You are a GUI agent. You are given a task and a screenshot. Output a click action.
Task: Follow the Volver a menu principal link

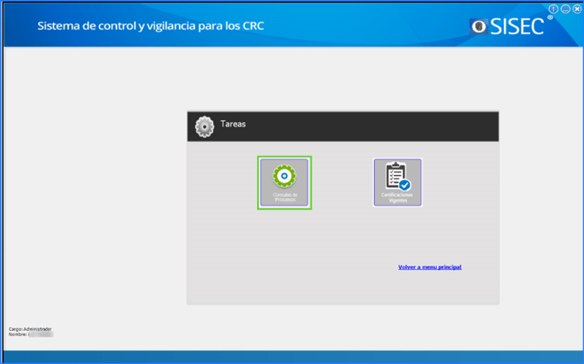point(430,266)
